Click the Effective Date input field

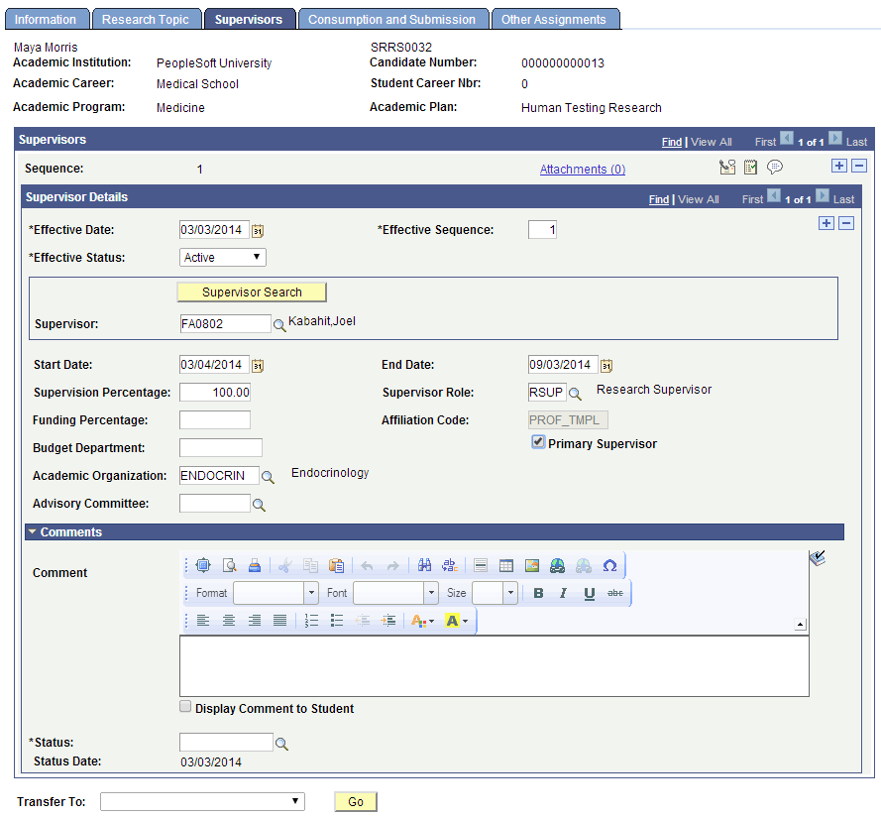tap(213, 229)
